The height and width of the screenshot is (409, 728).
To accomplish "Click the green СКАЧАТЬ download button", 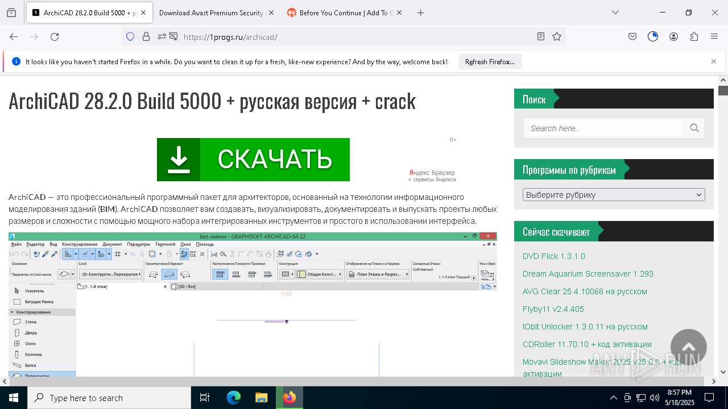I will [253, 160].
